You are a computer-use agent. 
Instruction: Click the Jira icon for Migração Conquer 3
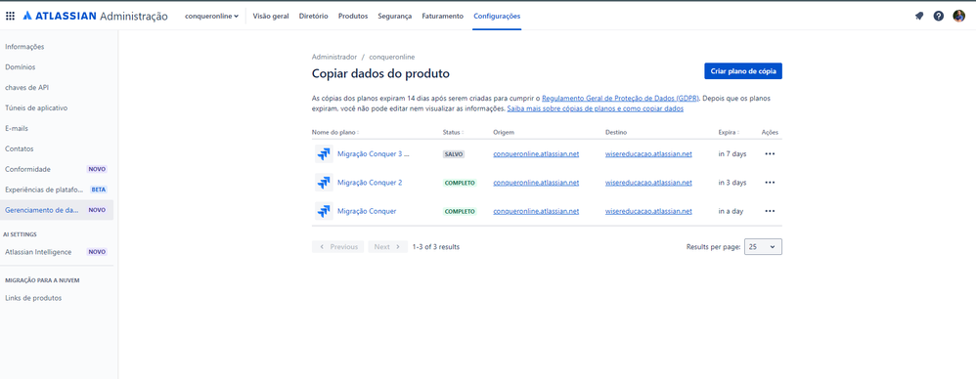point(324,154)
